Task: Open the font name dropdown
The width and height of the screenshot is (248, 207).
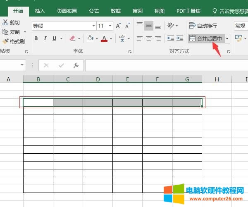Action: 93,26
